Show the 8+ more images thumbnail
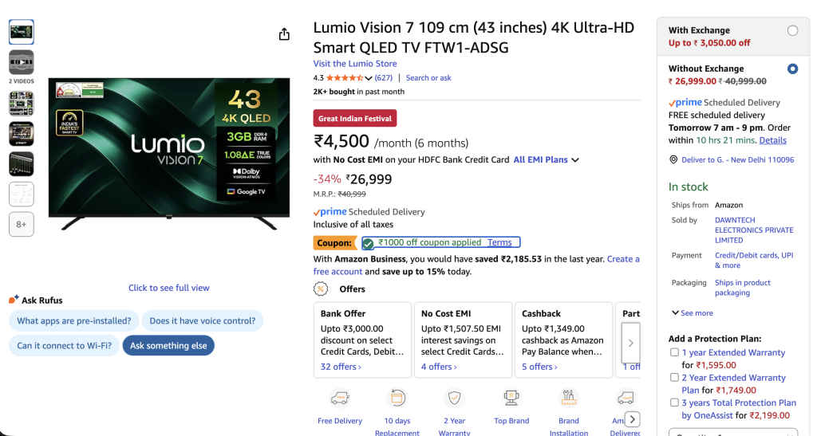Image resolution: width=817 pixels, height=436 pixels. point(21,225)
